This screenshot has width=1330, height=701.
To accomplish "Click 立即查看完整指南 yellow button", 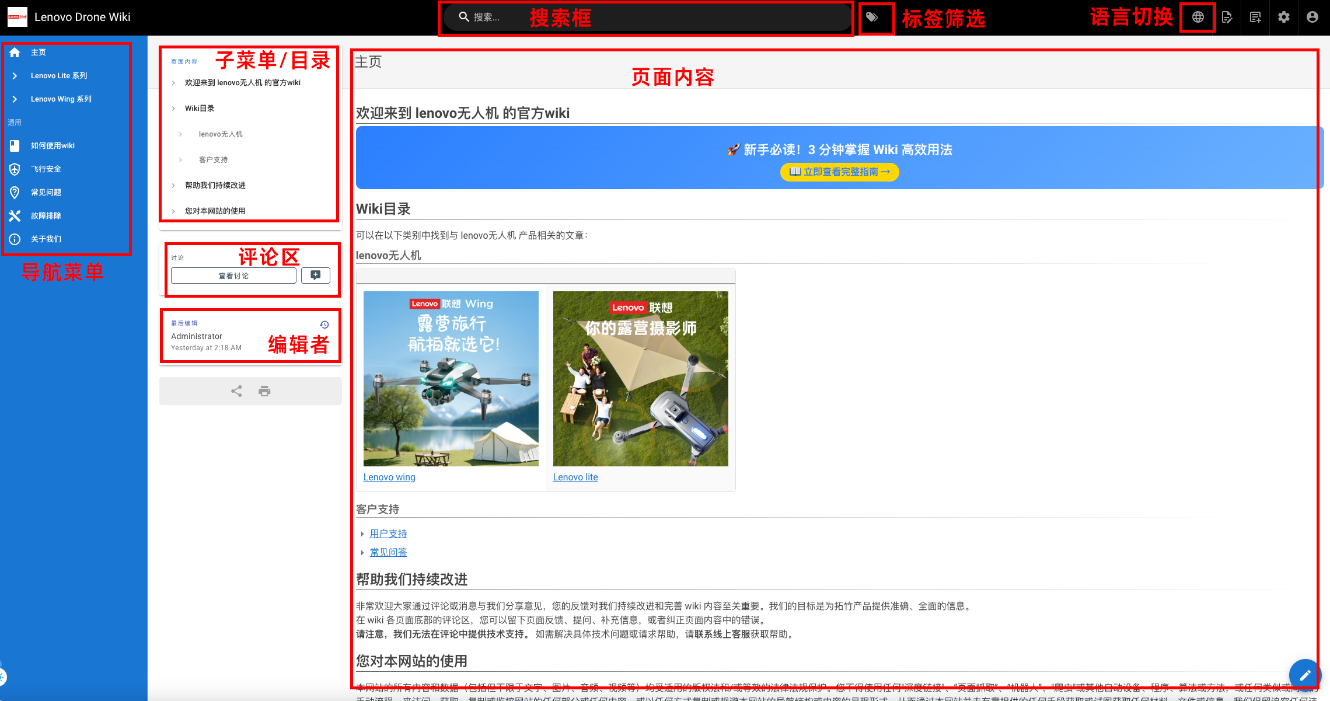I will point(839,172).
